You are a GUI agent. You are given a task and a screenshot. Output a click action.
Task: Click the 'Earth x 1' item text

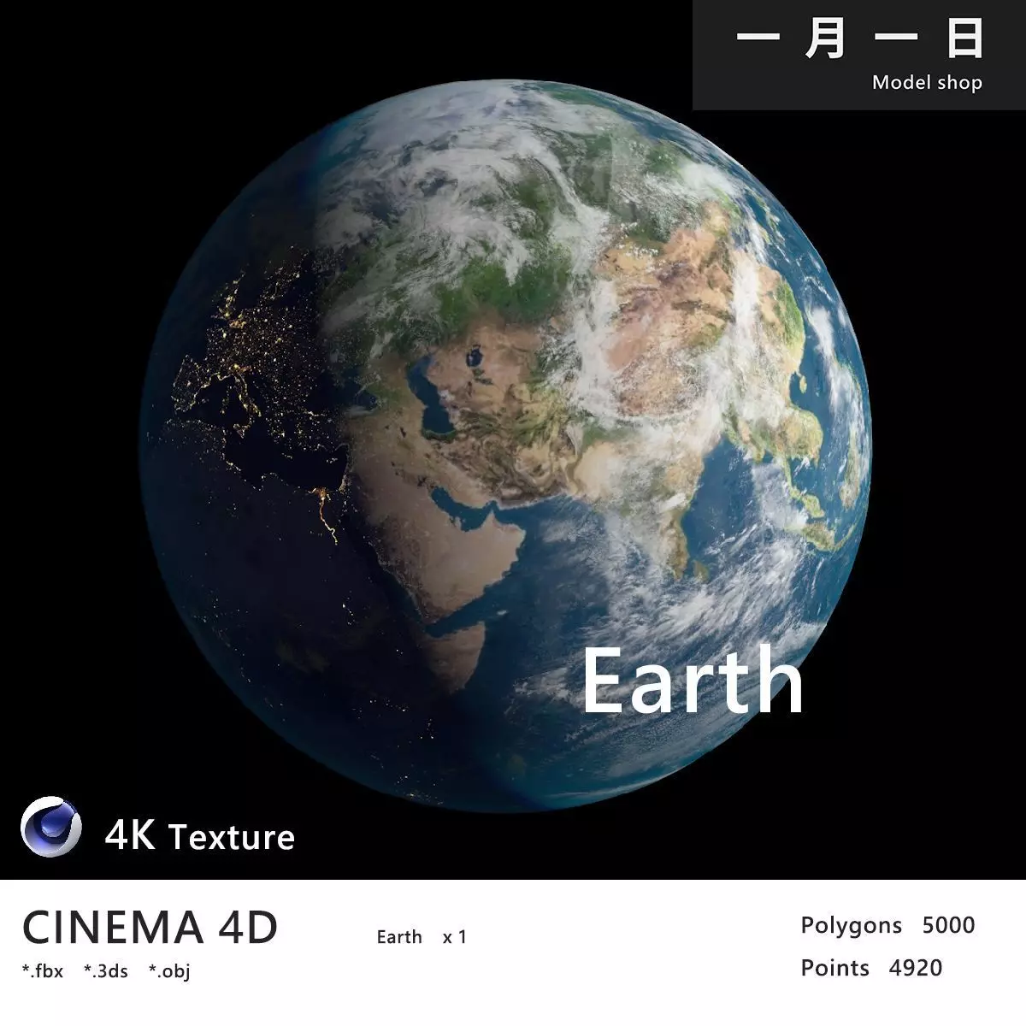422,937
